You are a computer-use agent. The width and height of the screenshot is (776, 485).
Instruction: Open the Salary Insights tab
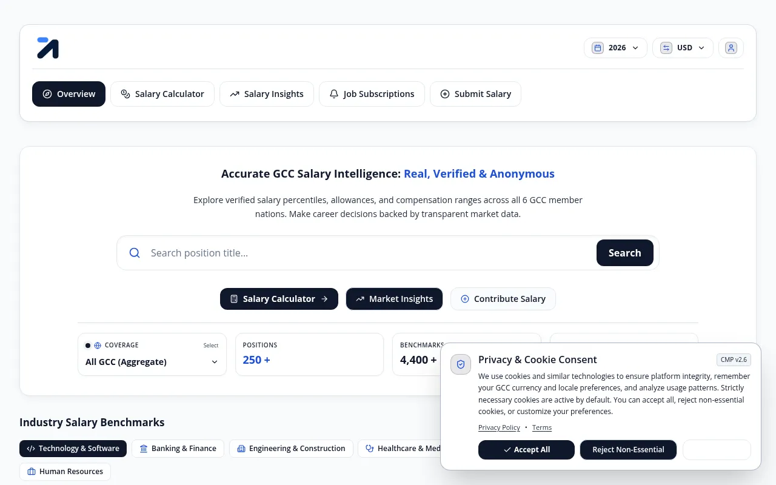(x=267, y=94)
